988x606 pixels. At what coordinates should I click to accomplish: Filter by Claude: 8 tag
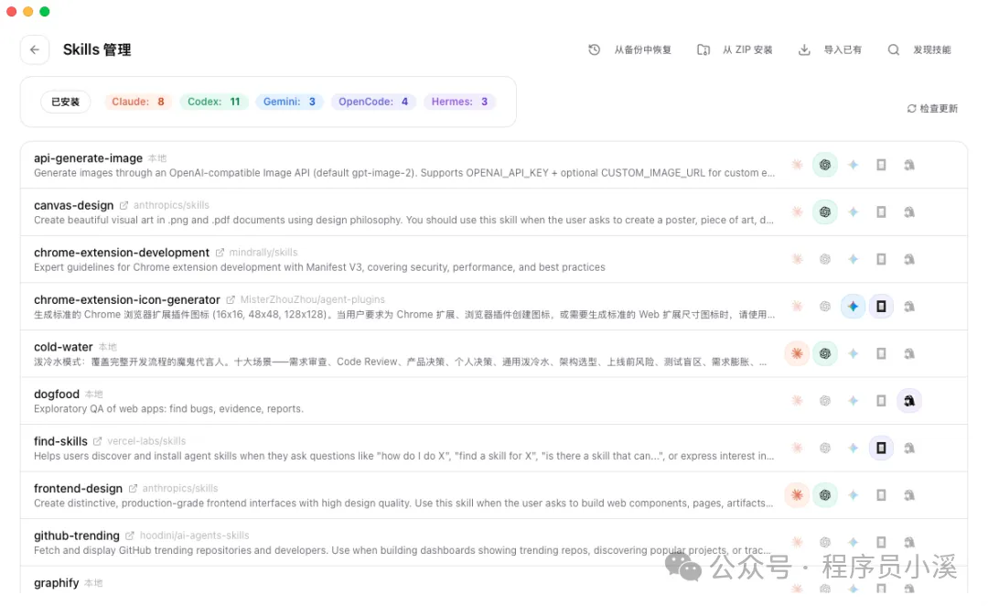pos(138,103)
